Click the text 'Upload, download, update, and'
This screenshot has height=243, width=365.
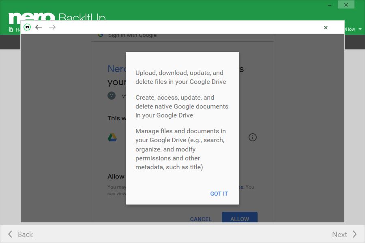[179, 73]
